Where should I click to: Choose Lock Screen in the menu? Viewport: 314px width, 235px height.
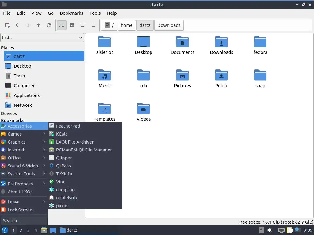coord(24,210)
